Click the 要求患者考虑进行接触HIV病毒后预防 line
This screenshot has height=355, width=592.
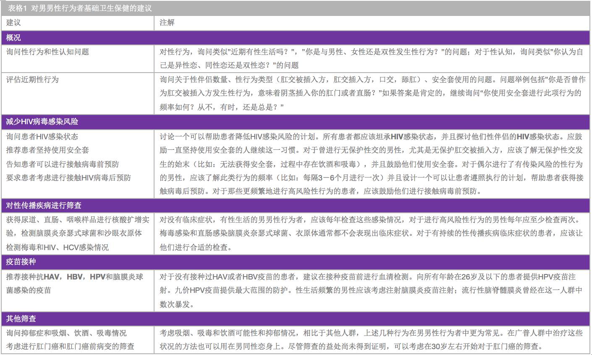point(68,177)
